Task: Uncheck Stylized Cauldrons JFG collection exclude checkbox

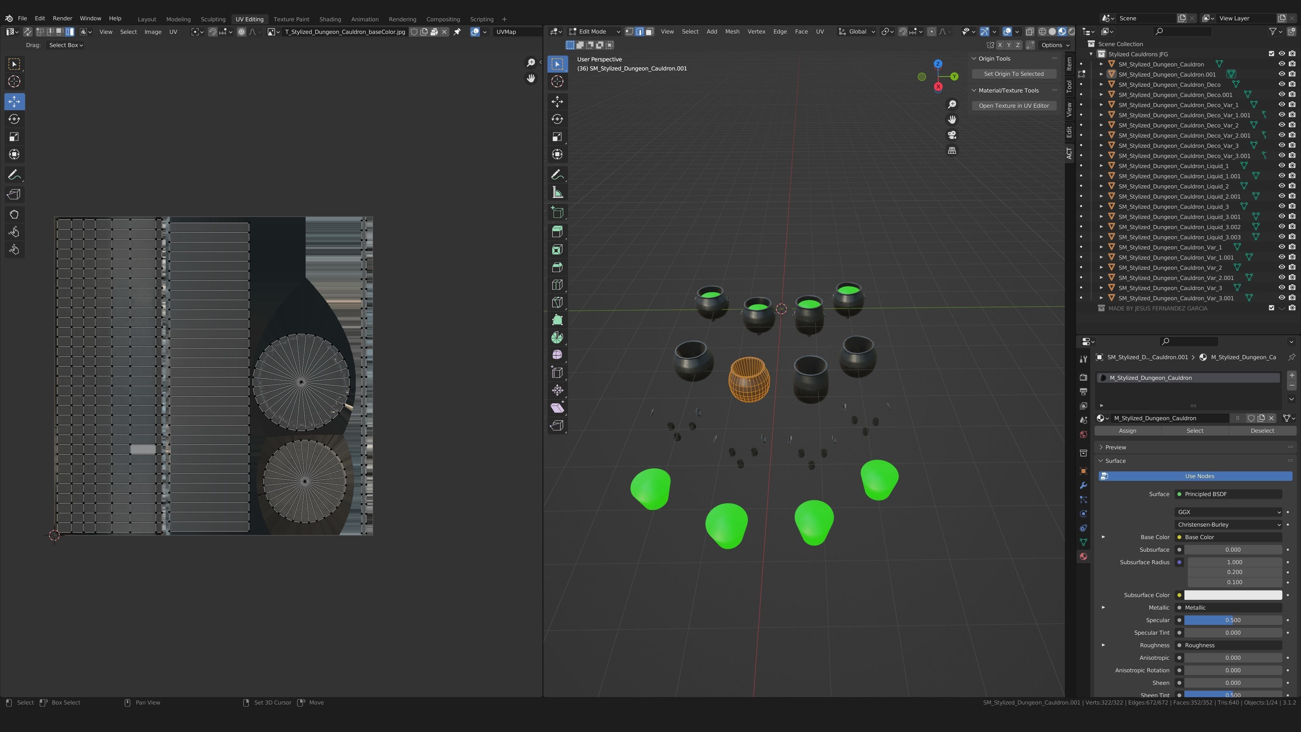Action: coord(1271,54)
